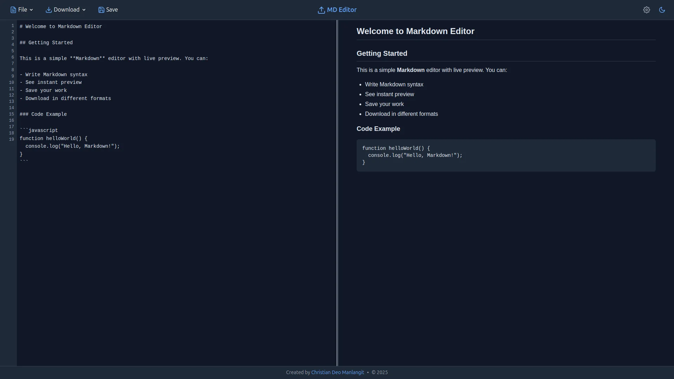Save the document with Save button
This screenshot has height=379, width=674.
(x=108, y=10)
